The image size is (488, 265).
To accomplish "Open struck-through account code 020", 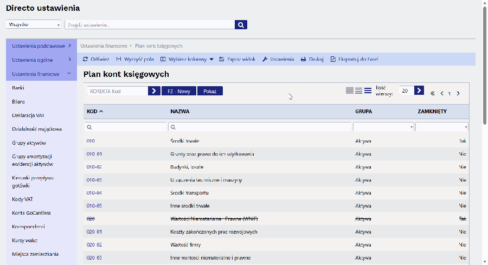I will tap(91, 218).
